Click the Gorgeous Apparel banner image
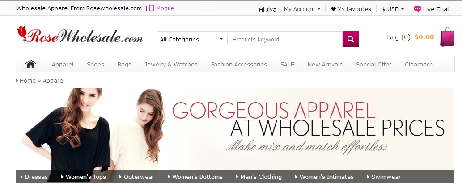Image resolution: width=462 pixels, height=186 pixels. point(235,129)
